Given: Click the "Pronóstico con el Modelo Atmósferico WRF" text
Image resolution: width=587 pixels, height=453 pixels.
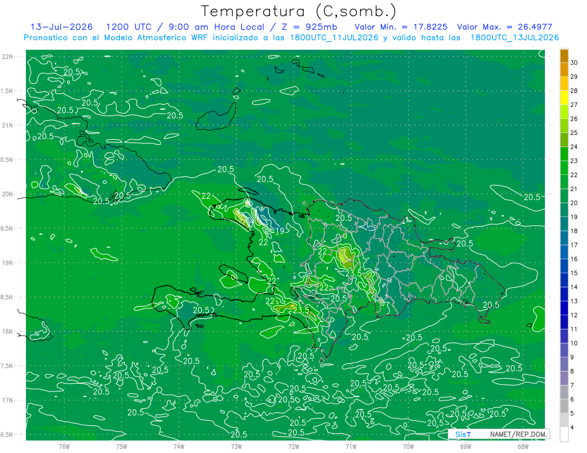Looking at the screenshot, I should tap(116, 38).
